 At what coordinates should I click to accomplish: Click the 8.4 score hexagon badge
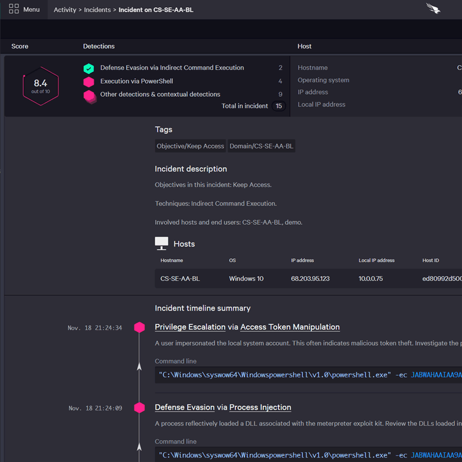point(41,86)
